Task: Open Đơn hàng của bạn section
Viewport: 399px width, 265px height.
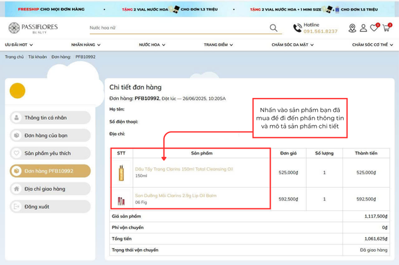Action: (x=50, y=135)
